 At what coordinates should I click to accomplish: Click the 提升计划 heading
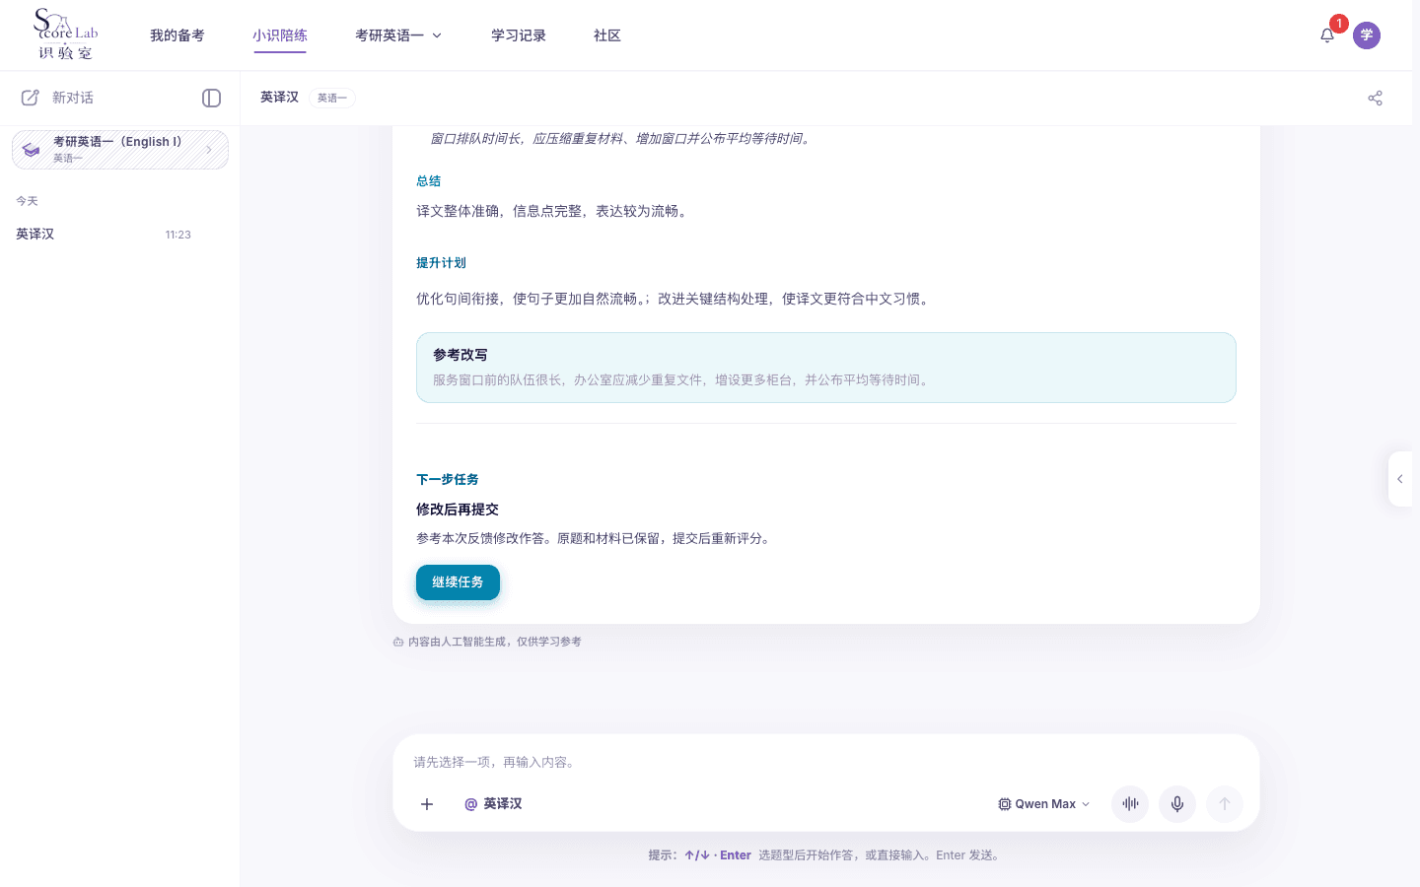[441, 263]
